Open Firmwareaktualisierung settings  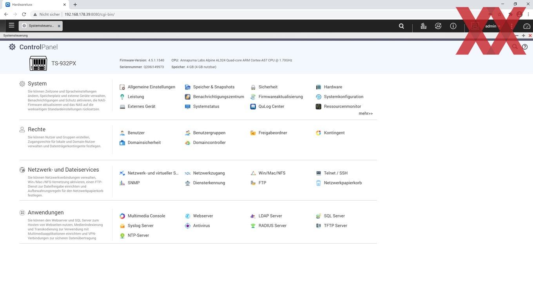click(280, 97)
